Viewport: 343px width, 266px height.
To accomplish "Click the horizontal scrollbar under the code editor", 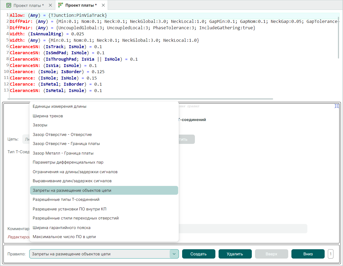I will click(x=141, y=99).
